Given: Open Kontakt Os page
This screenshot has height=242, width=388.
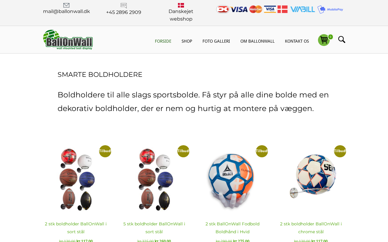Looking at the screenshot, I should (297, 41).
